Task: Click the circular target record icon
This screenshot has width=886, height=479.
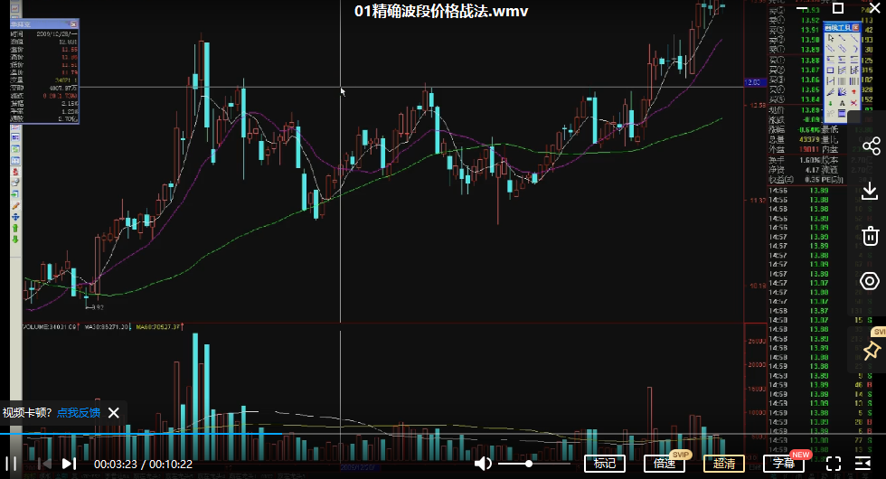Action: pyautogui.click(x=870, y=281)
